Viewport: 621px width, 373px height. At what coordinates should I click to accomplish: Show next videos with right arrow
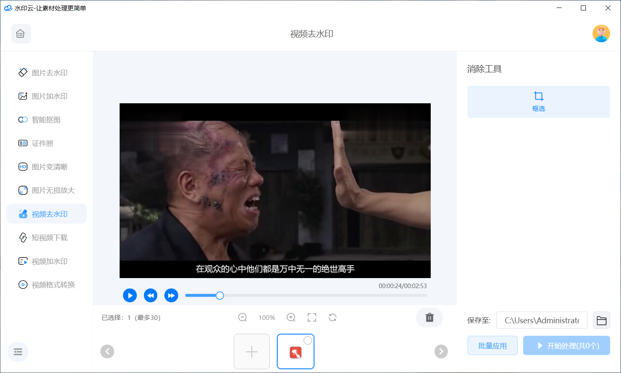point(441,351)
